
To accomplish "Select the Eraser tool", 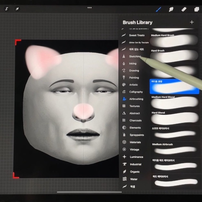I will (184, 9).
